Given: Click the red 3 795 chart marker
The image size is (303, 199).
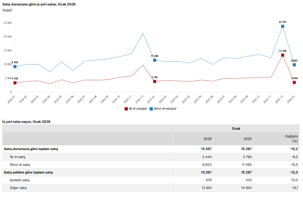Looking at the screenshot, I should tap(155, 82).
